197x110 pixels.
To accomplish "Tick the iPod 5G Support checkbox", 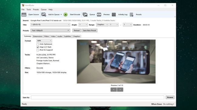I will click(x=38, y=50).
